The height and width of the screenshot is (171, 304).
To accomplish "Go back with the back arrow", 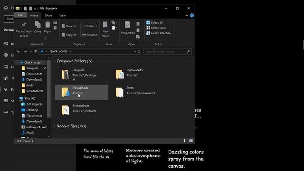I will pos(19,51).
